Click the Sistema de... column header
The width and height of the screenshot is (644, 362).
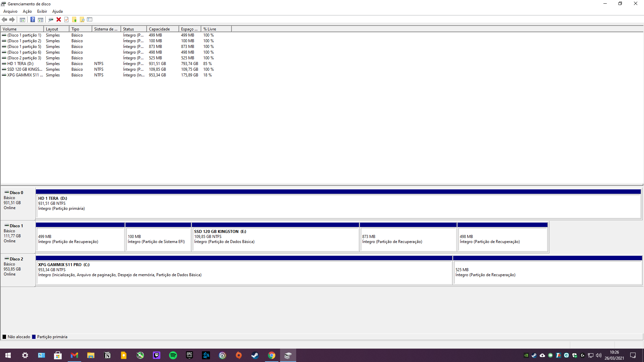coord(106,29)
